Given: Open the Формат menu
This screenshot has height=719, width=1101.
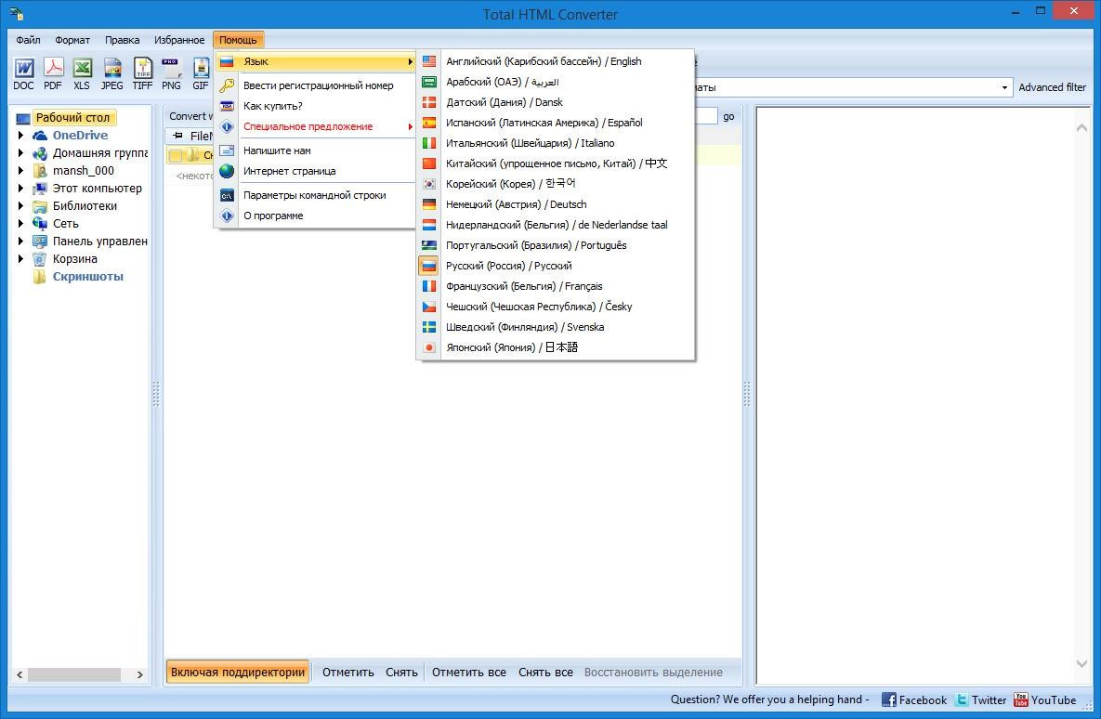Looking at the screenshot, I should [72, 40].
